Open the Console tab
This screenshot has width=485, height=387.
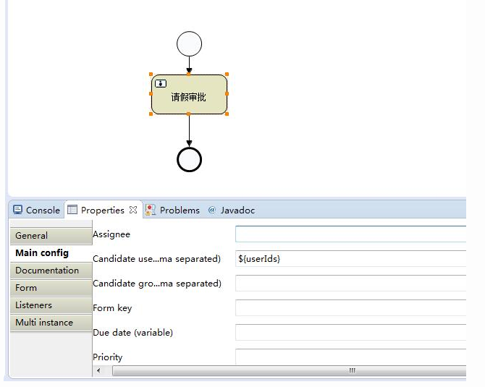coord(36,210)
